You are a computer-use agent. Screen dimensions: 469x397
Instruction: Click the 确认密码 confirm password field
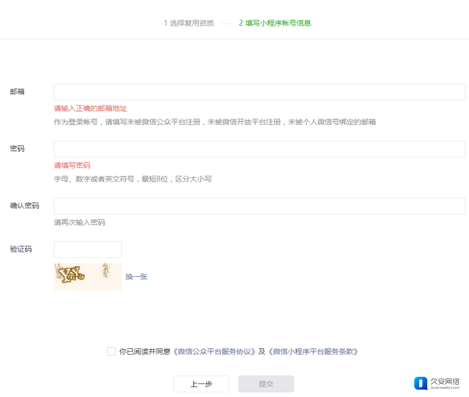click(x=259, y=206)
